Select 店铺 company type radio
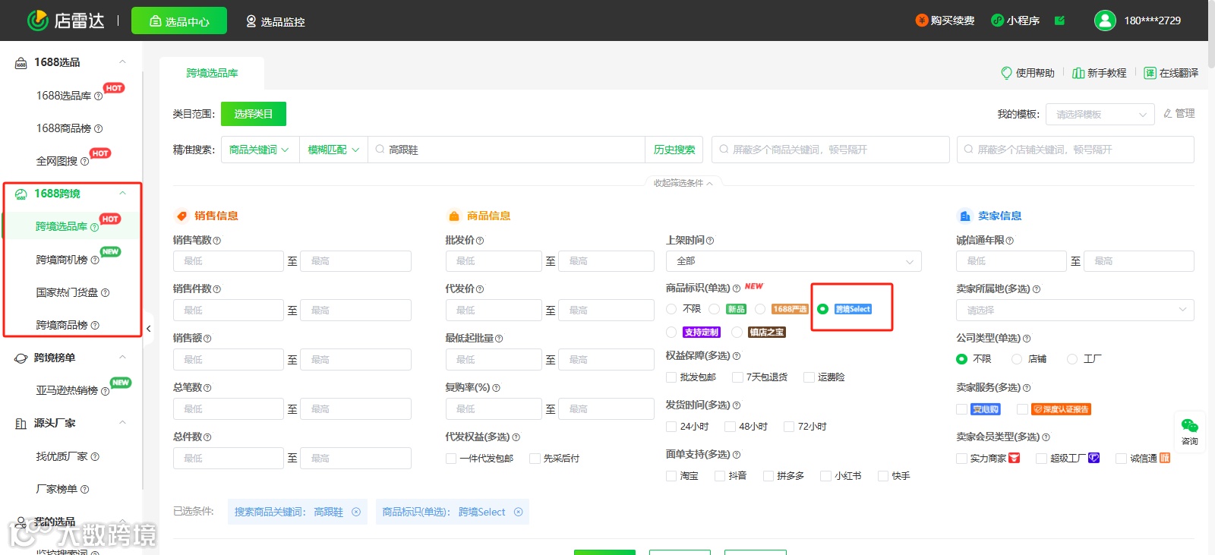This screenshot has height=555, width=1215. tap(1017, 359)
